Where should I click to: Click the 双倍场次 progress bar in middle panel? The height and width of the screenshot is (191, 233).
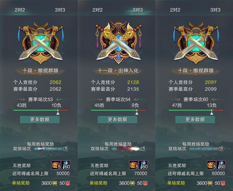tap(127, 149)
